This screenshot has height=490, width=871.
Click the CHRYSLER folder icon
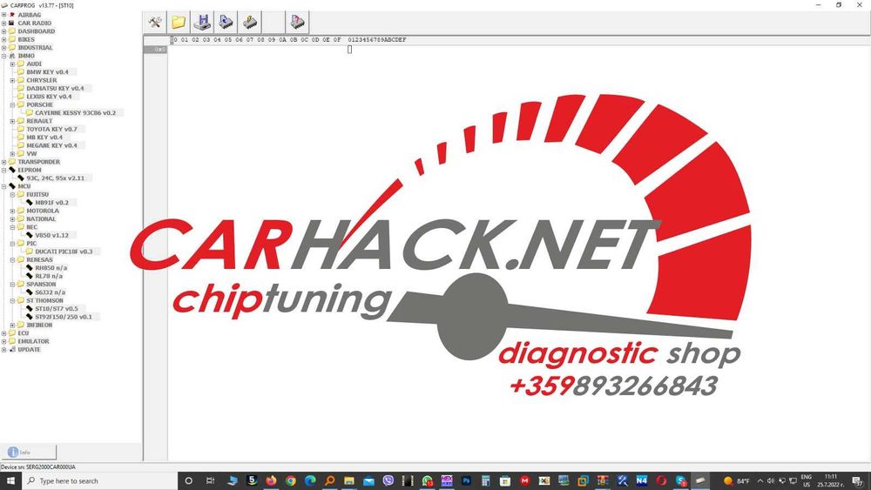(x=21, y=80)
